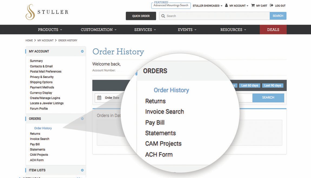This screenshot has height=178, width=311.
Task: Click the blue Search button in header
Action: 278,16
